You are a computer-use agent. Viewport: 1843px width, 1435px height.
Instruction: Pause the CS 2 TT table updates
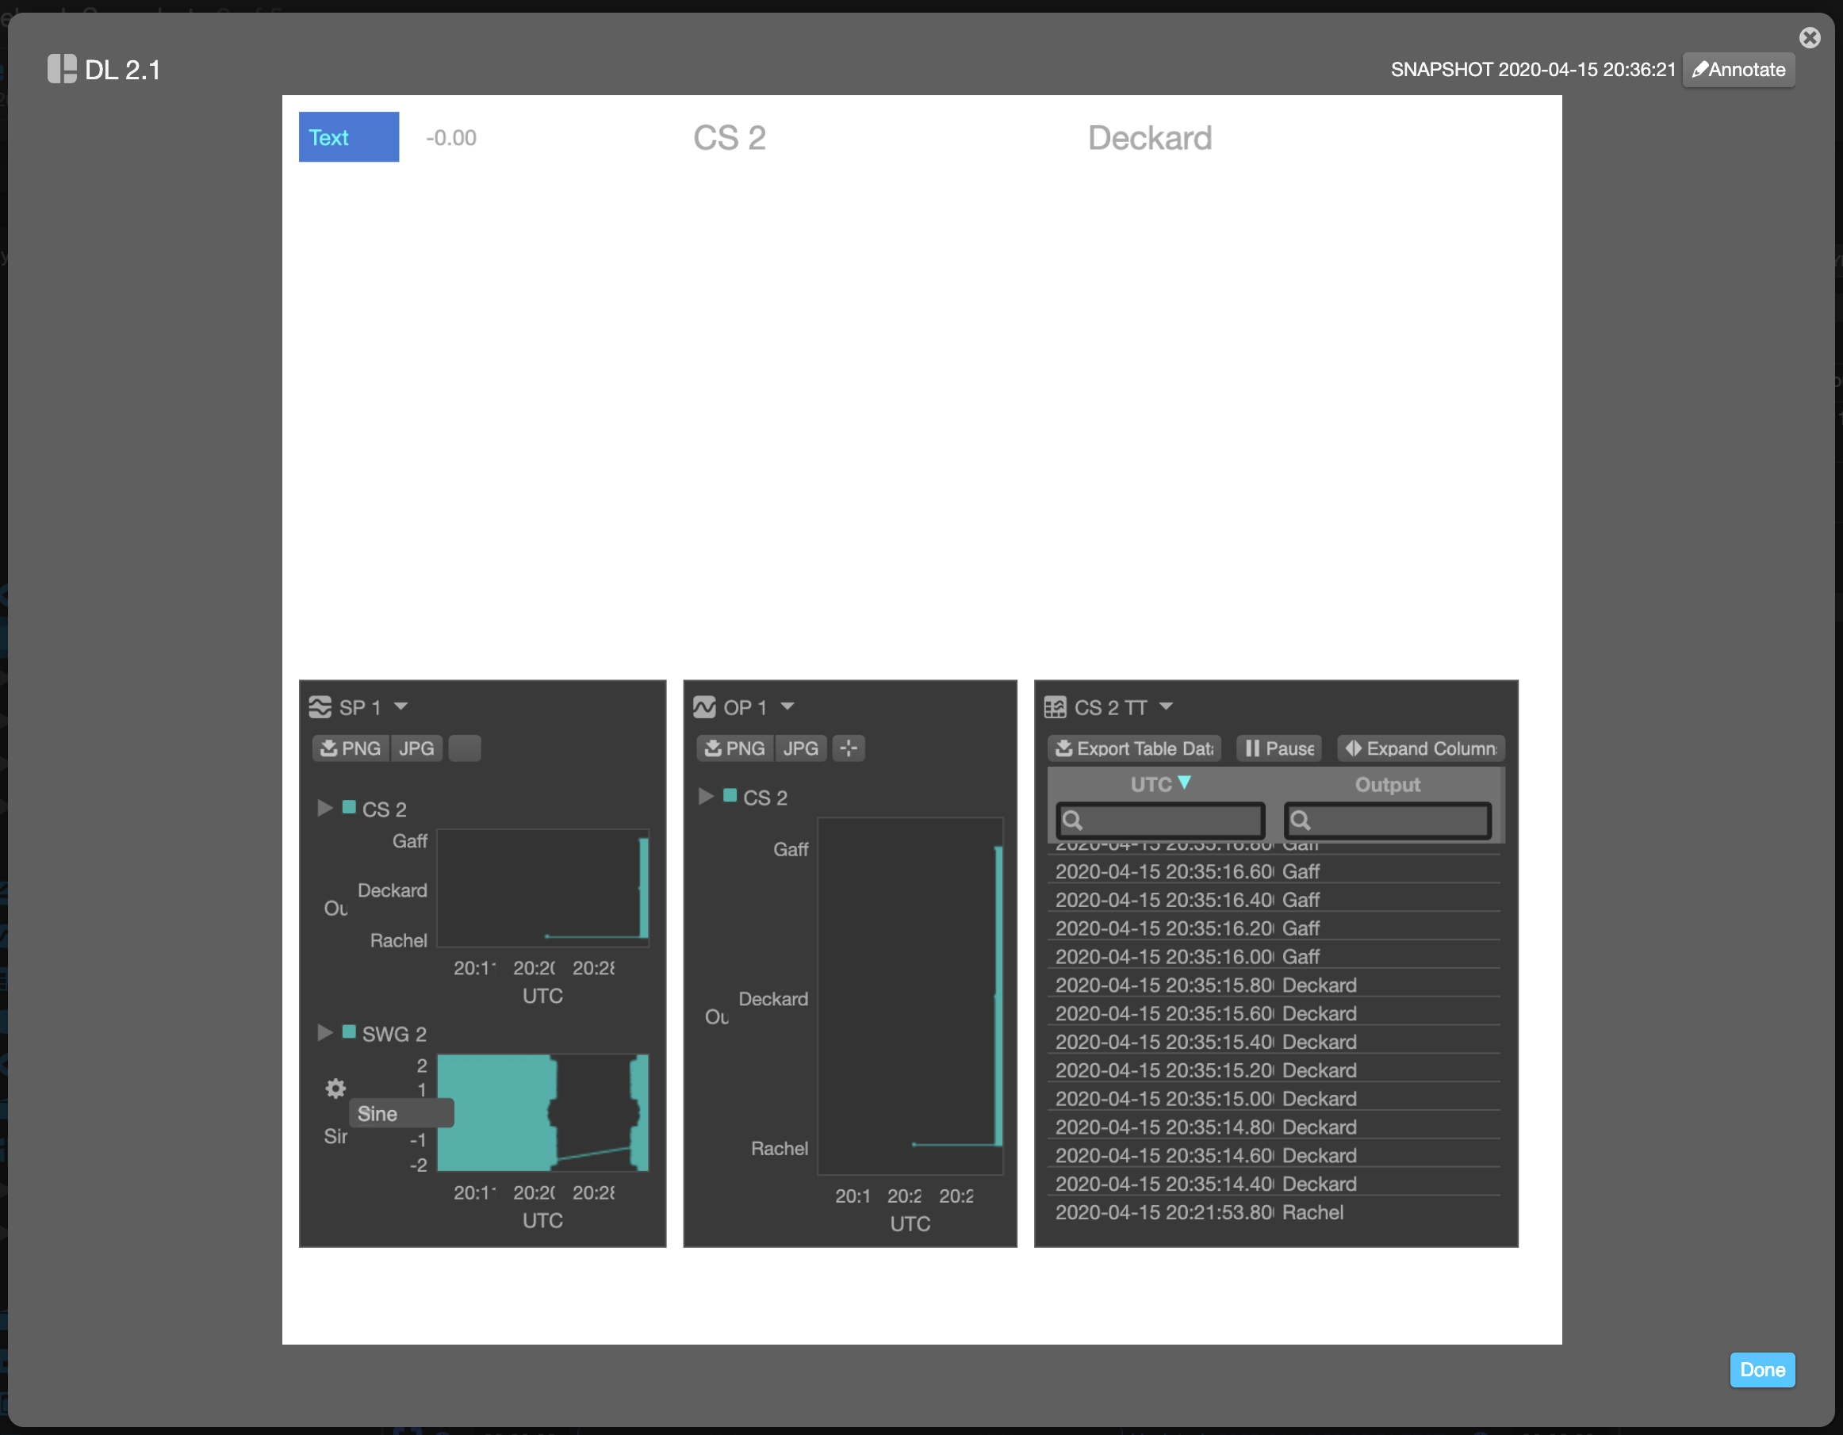click(x=1278, y=748)
